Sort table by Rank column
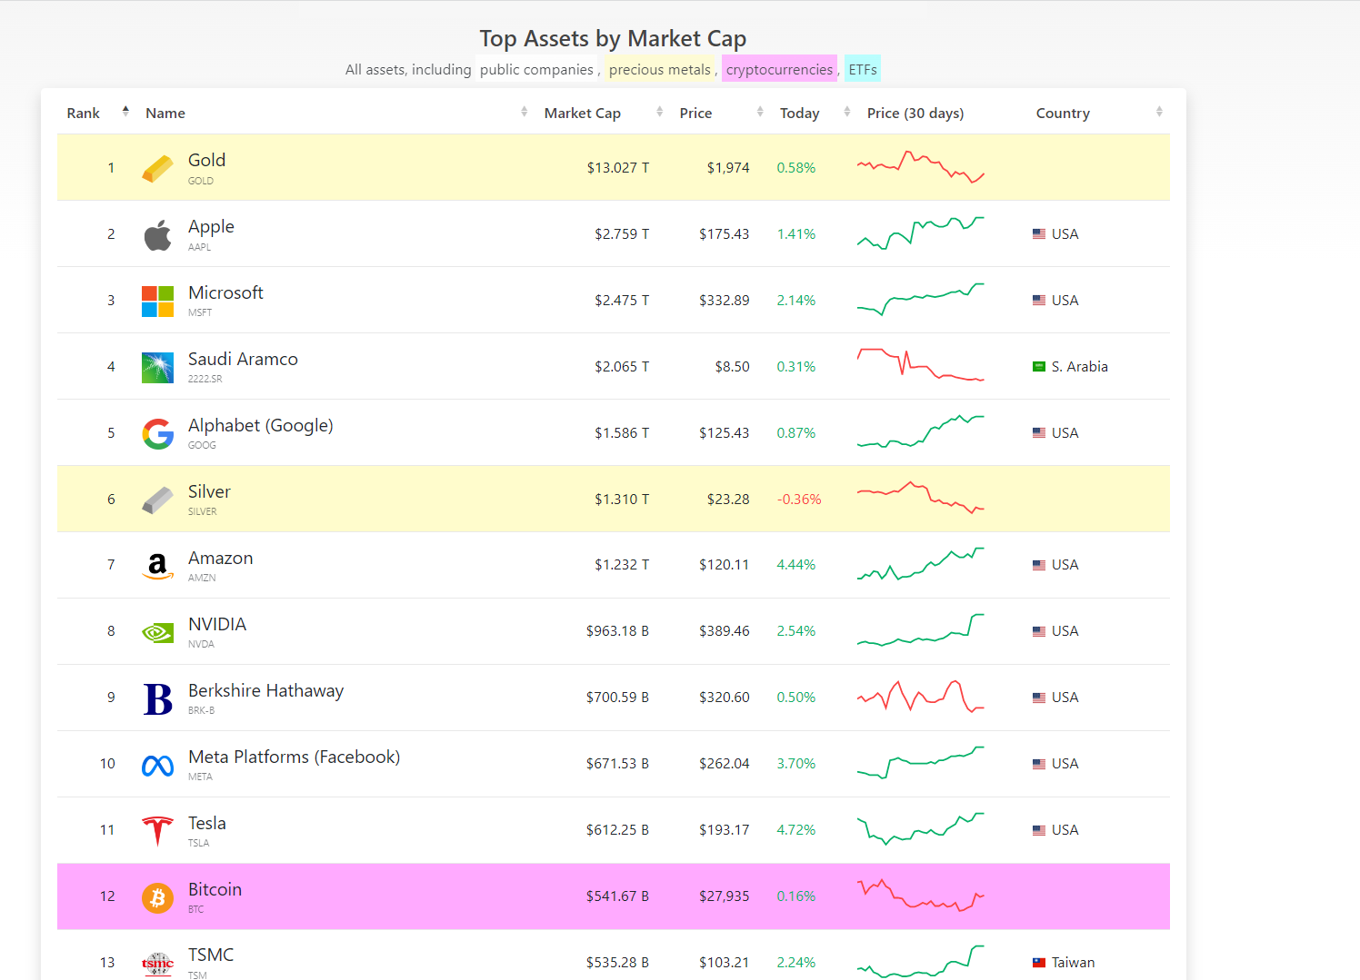Screen dimensions: 1360x980 coord(97,113)
